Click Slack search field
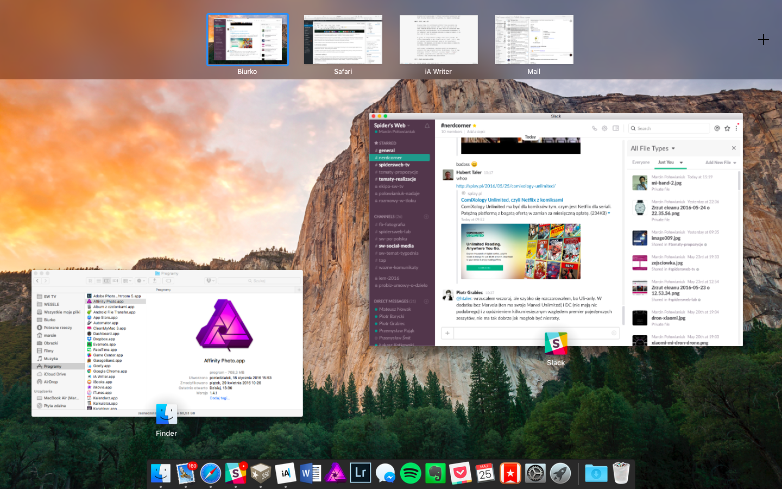Image resolution: width=782 pixels, height=489 pixels. 669,128
